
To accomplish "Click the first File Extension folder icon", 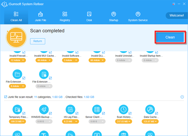I will pyautogui.click(x=17, y=74).
